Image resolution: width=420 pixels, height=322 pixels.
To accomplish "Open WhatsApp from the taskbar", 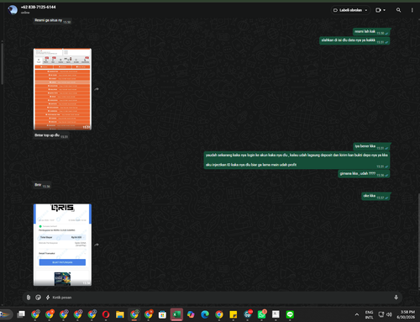I will [x=262, y=314].
